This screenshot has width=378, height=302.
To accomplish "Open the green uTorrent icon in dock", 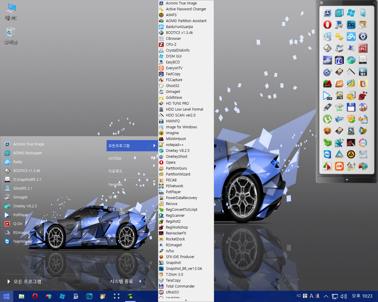I will point(327,119).
